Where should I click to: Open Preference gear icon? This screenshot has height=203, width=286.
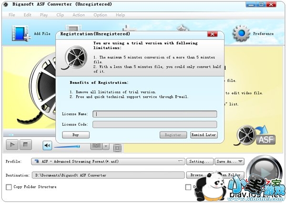(x=241, y=33)
